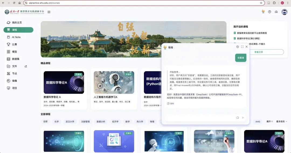Open the 人工智能与机器学习A course thumbnail
Viewport: 291px width, 153px height.
pos(114,82)
